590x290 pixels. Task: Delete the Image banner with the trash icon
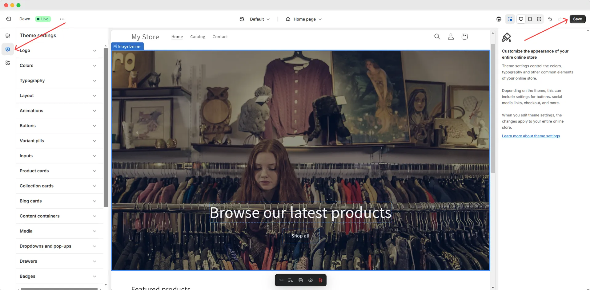coord(320,280)
